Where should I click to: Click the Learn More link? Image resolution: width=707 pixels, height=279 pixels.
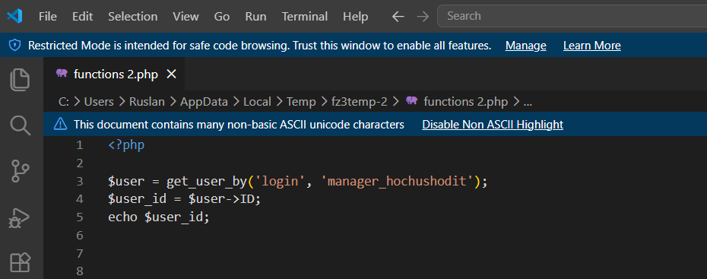coord(592,46)
